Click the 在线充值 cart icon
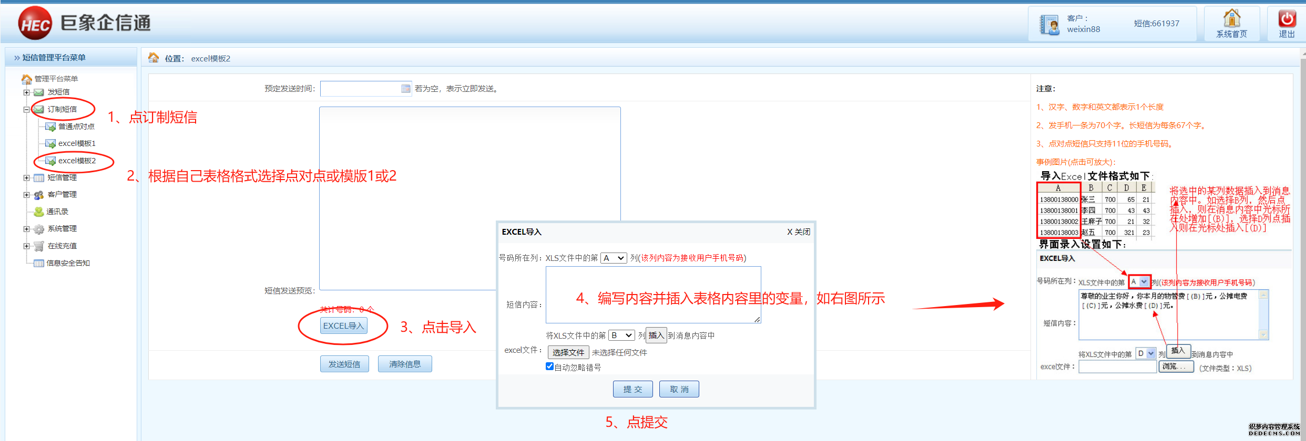Image resolution: width=1306 pixels, height=441 pixels. point(39,246)
